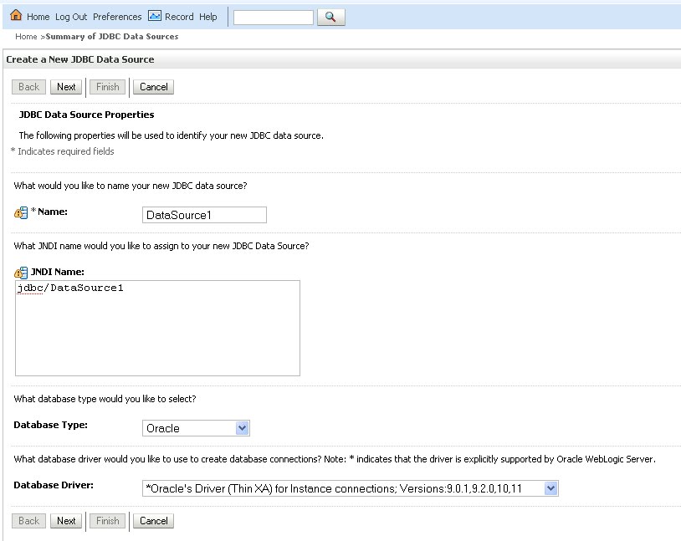Click the assistance icon beside the Name field
This screenshot has width=681, height=541.
click(x=20, y=212)
